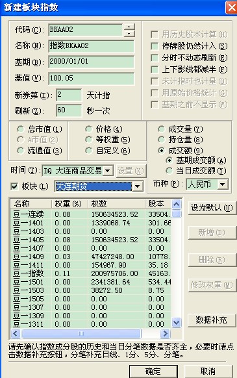Enable 停牌股仍然计入 checkbox
The image size is (237, 378).
click(155, 46)
